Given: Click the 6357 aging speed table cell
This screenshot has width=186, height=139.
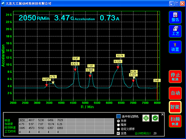Looking at the screenshot, I should click(x=52, y=128).
